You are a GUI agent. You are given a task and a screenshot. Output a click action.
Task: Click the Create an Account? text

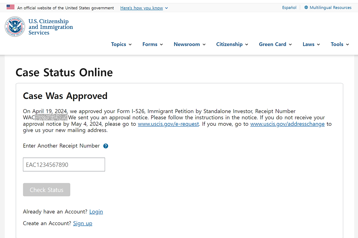[x=47, y=223]
